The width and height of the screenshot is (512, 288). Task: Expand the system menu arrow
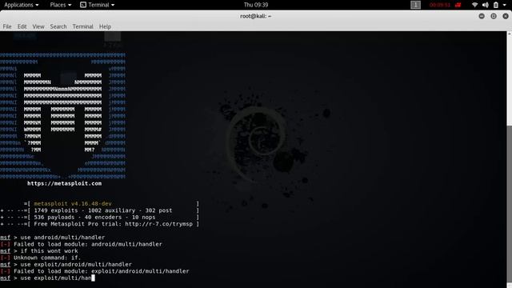point(505,5)
